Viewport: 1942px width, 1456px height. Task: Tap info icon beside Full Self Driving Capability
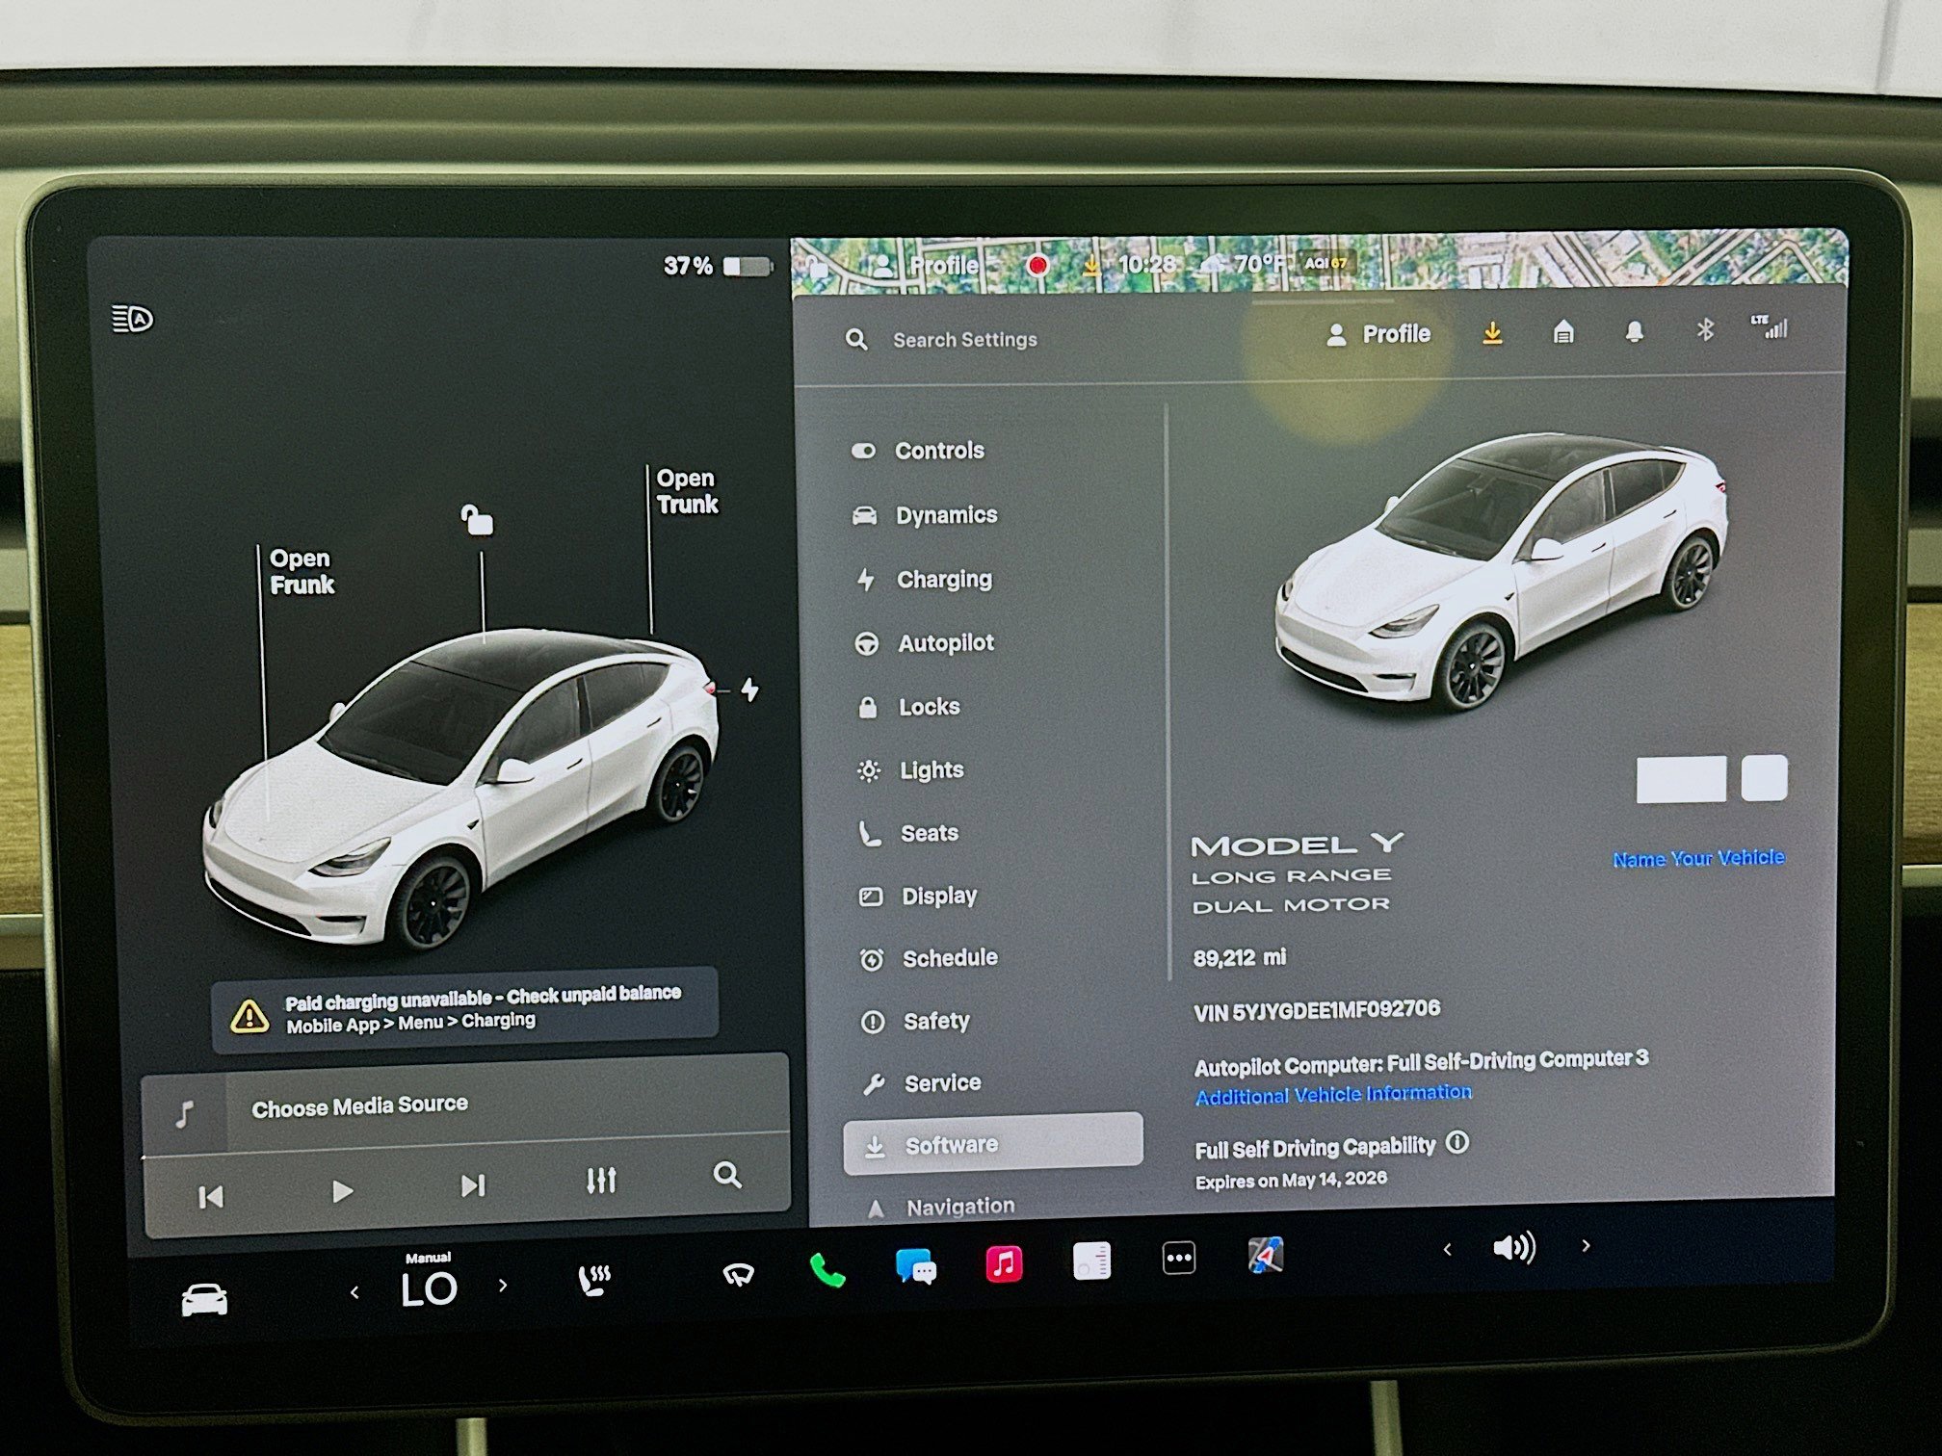pos(1458,1143)
